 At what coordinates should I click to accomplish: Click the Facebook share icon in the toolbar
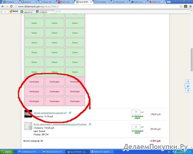pyautogui.click(x=37, y=12)
